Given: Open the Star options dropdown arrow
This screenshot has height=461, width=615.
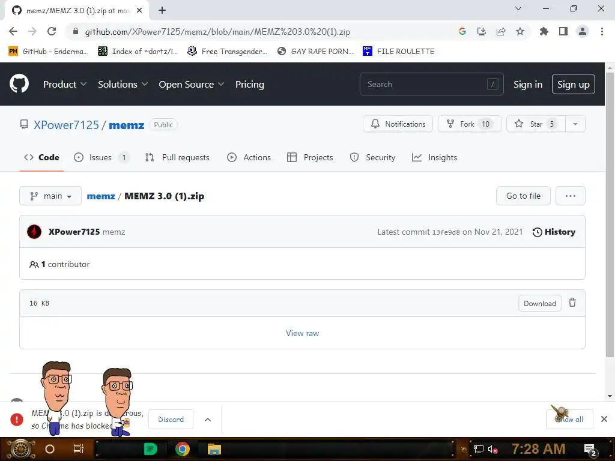Looking at the screenshot, I should pos(575,124).
